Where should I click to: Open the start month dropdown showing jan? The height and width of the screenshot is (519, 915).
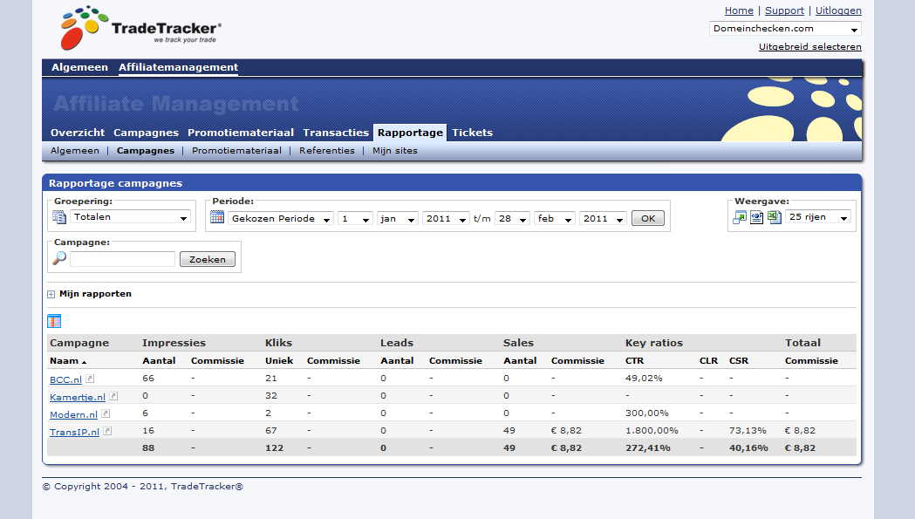398,218
